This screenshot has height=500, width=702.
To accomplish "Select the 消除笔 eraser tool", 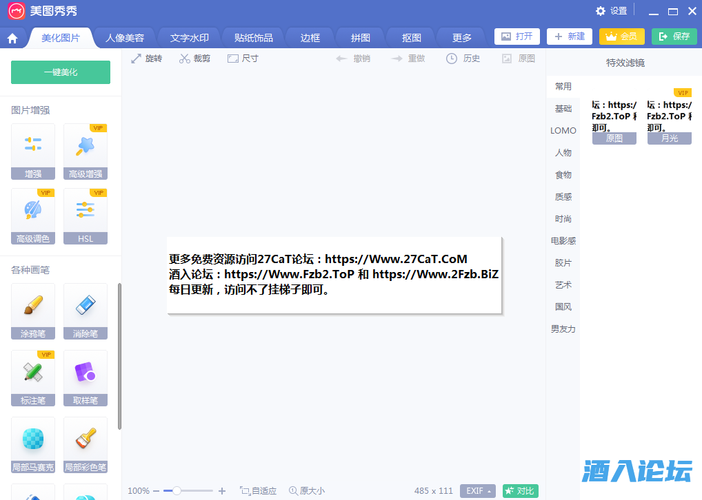I will 86,311.
